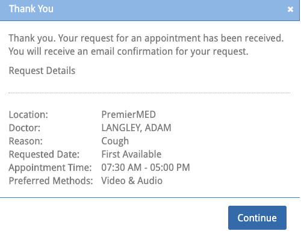Click the Preferred Methods label

(x=51, y=180)
